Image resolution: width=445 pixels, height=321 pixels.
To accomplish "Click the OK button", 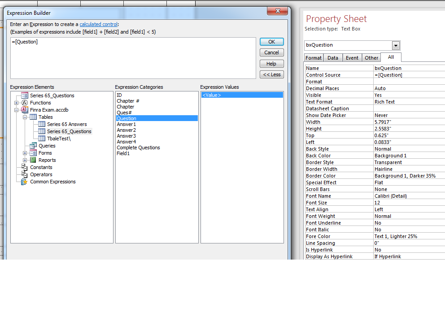I will click(x=271, y=42).
